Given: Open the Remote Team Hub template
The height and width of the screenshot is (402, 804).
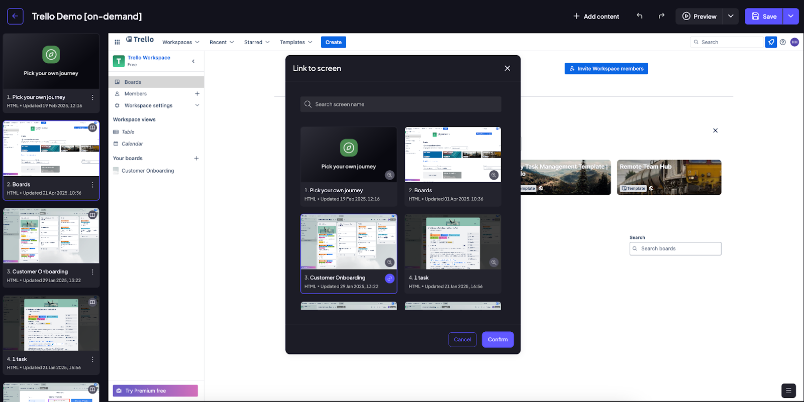Looking at the screenshot, I should [669, 178].
